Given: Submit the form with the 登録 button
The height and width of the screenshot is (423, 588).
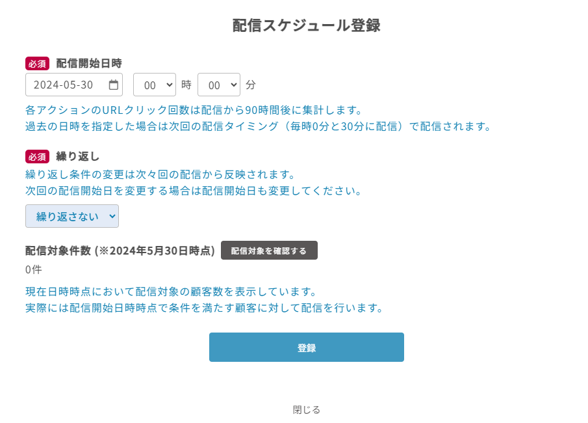Looking at the screenshot, I should 306,348.
